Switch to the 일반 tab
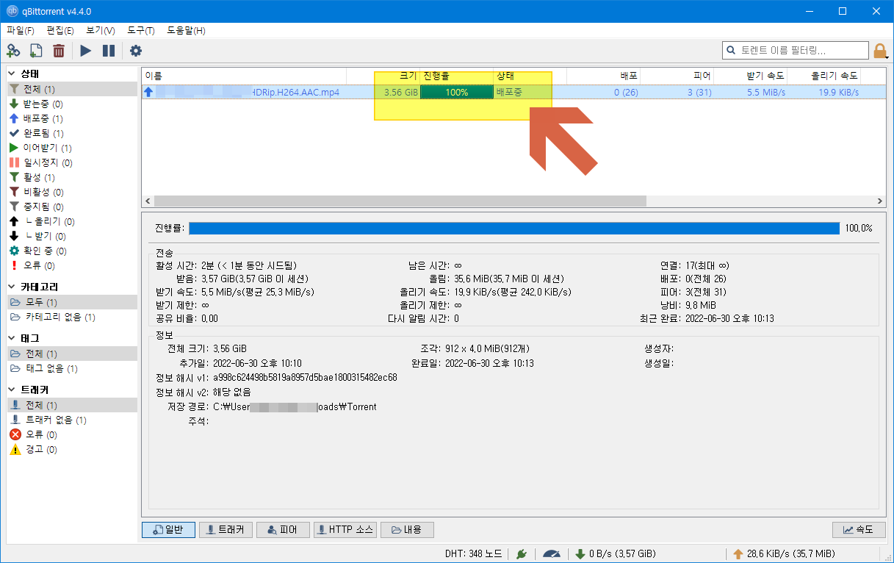The width and height of the screenshot is (894, 563). coord(167,530)
